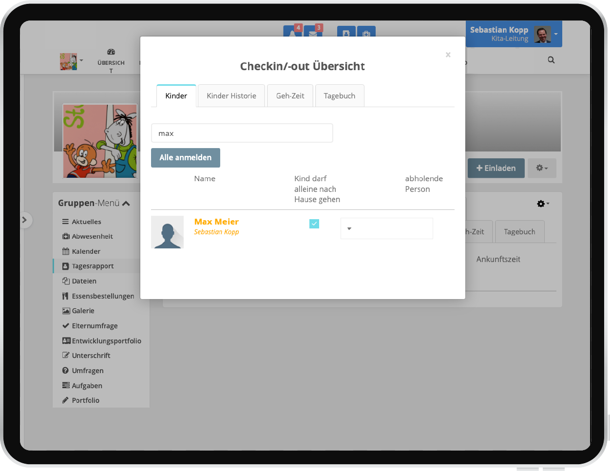
Task: Toggle Max Meier's go-home-alone checkbox
Action: pyautogui.click(x=314, y=224)
